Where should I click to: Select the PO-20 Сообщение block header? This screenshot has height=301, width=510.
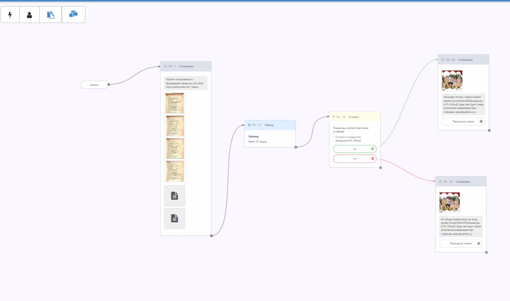(463, 60)
